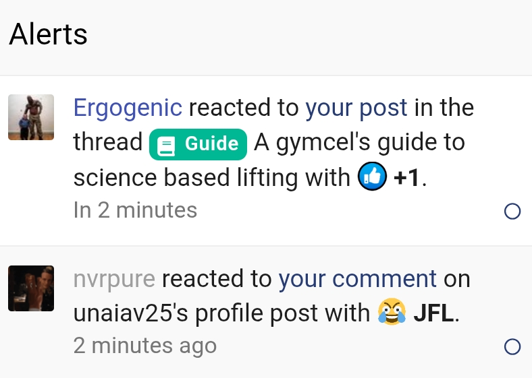This screenshot has height=378, width=532.
Task: Click the bold "JFL" reaction label
Action: coord(433,313)
